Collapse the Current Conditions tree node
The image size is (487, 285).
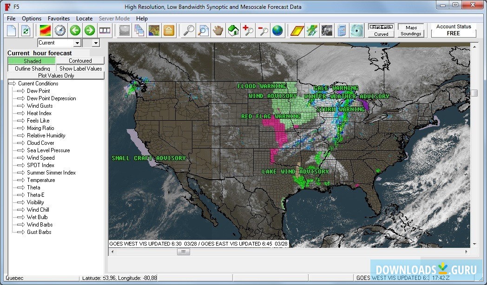(x=12, y=84)
